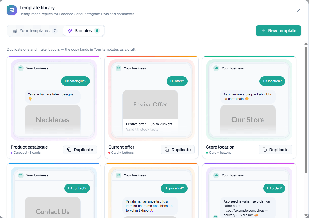Click YB avatar in Store location preview
This screenshot has height=218, width=309.
216,68
